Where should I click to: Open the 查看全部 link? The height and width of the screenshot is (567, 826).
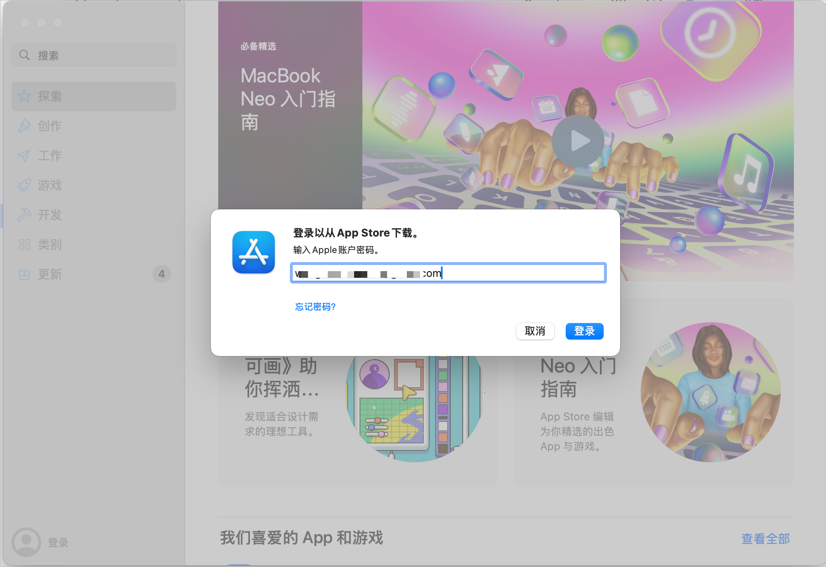click(765, 539)
